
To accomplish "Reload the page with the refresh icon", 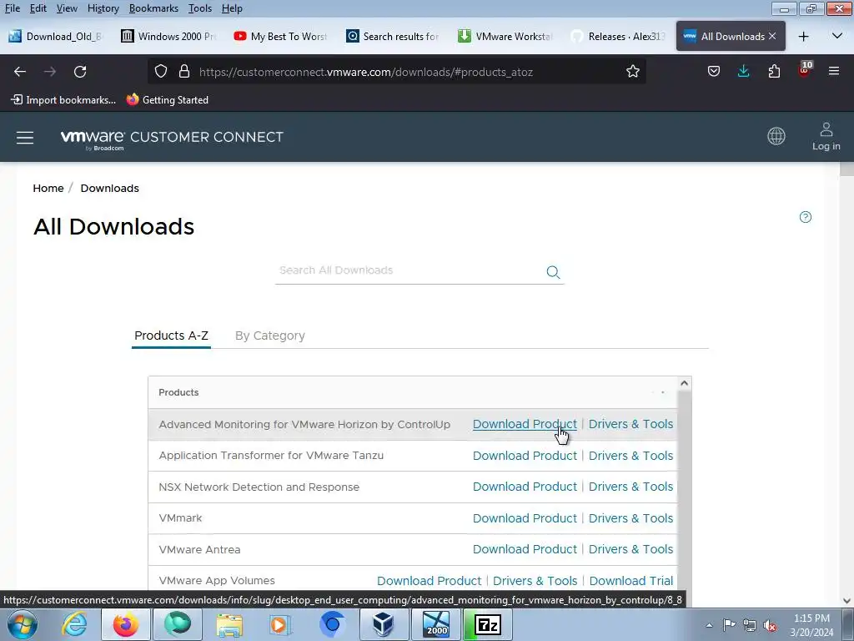I will pos(80,72).
